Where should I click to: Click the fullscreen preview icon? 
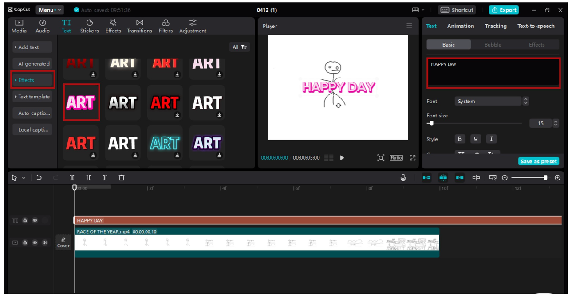[413, 158]
